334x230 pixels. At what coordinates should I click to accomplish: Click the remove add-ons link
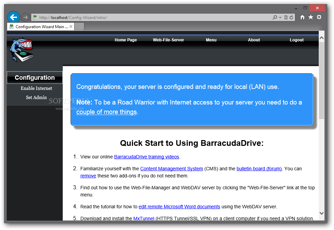(88, 176)
